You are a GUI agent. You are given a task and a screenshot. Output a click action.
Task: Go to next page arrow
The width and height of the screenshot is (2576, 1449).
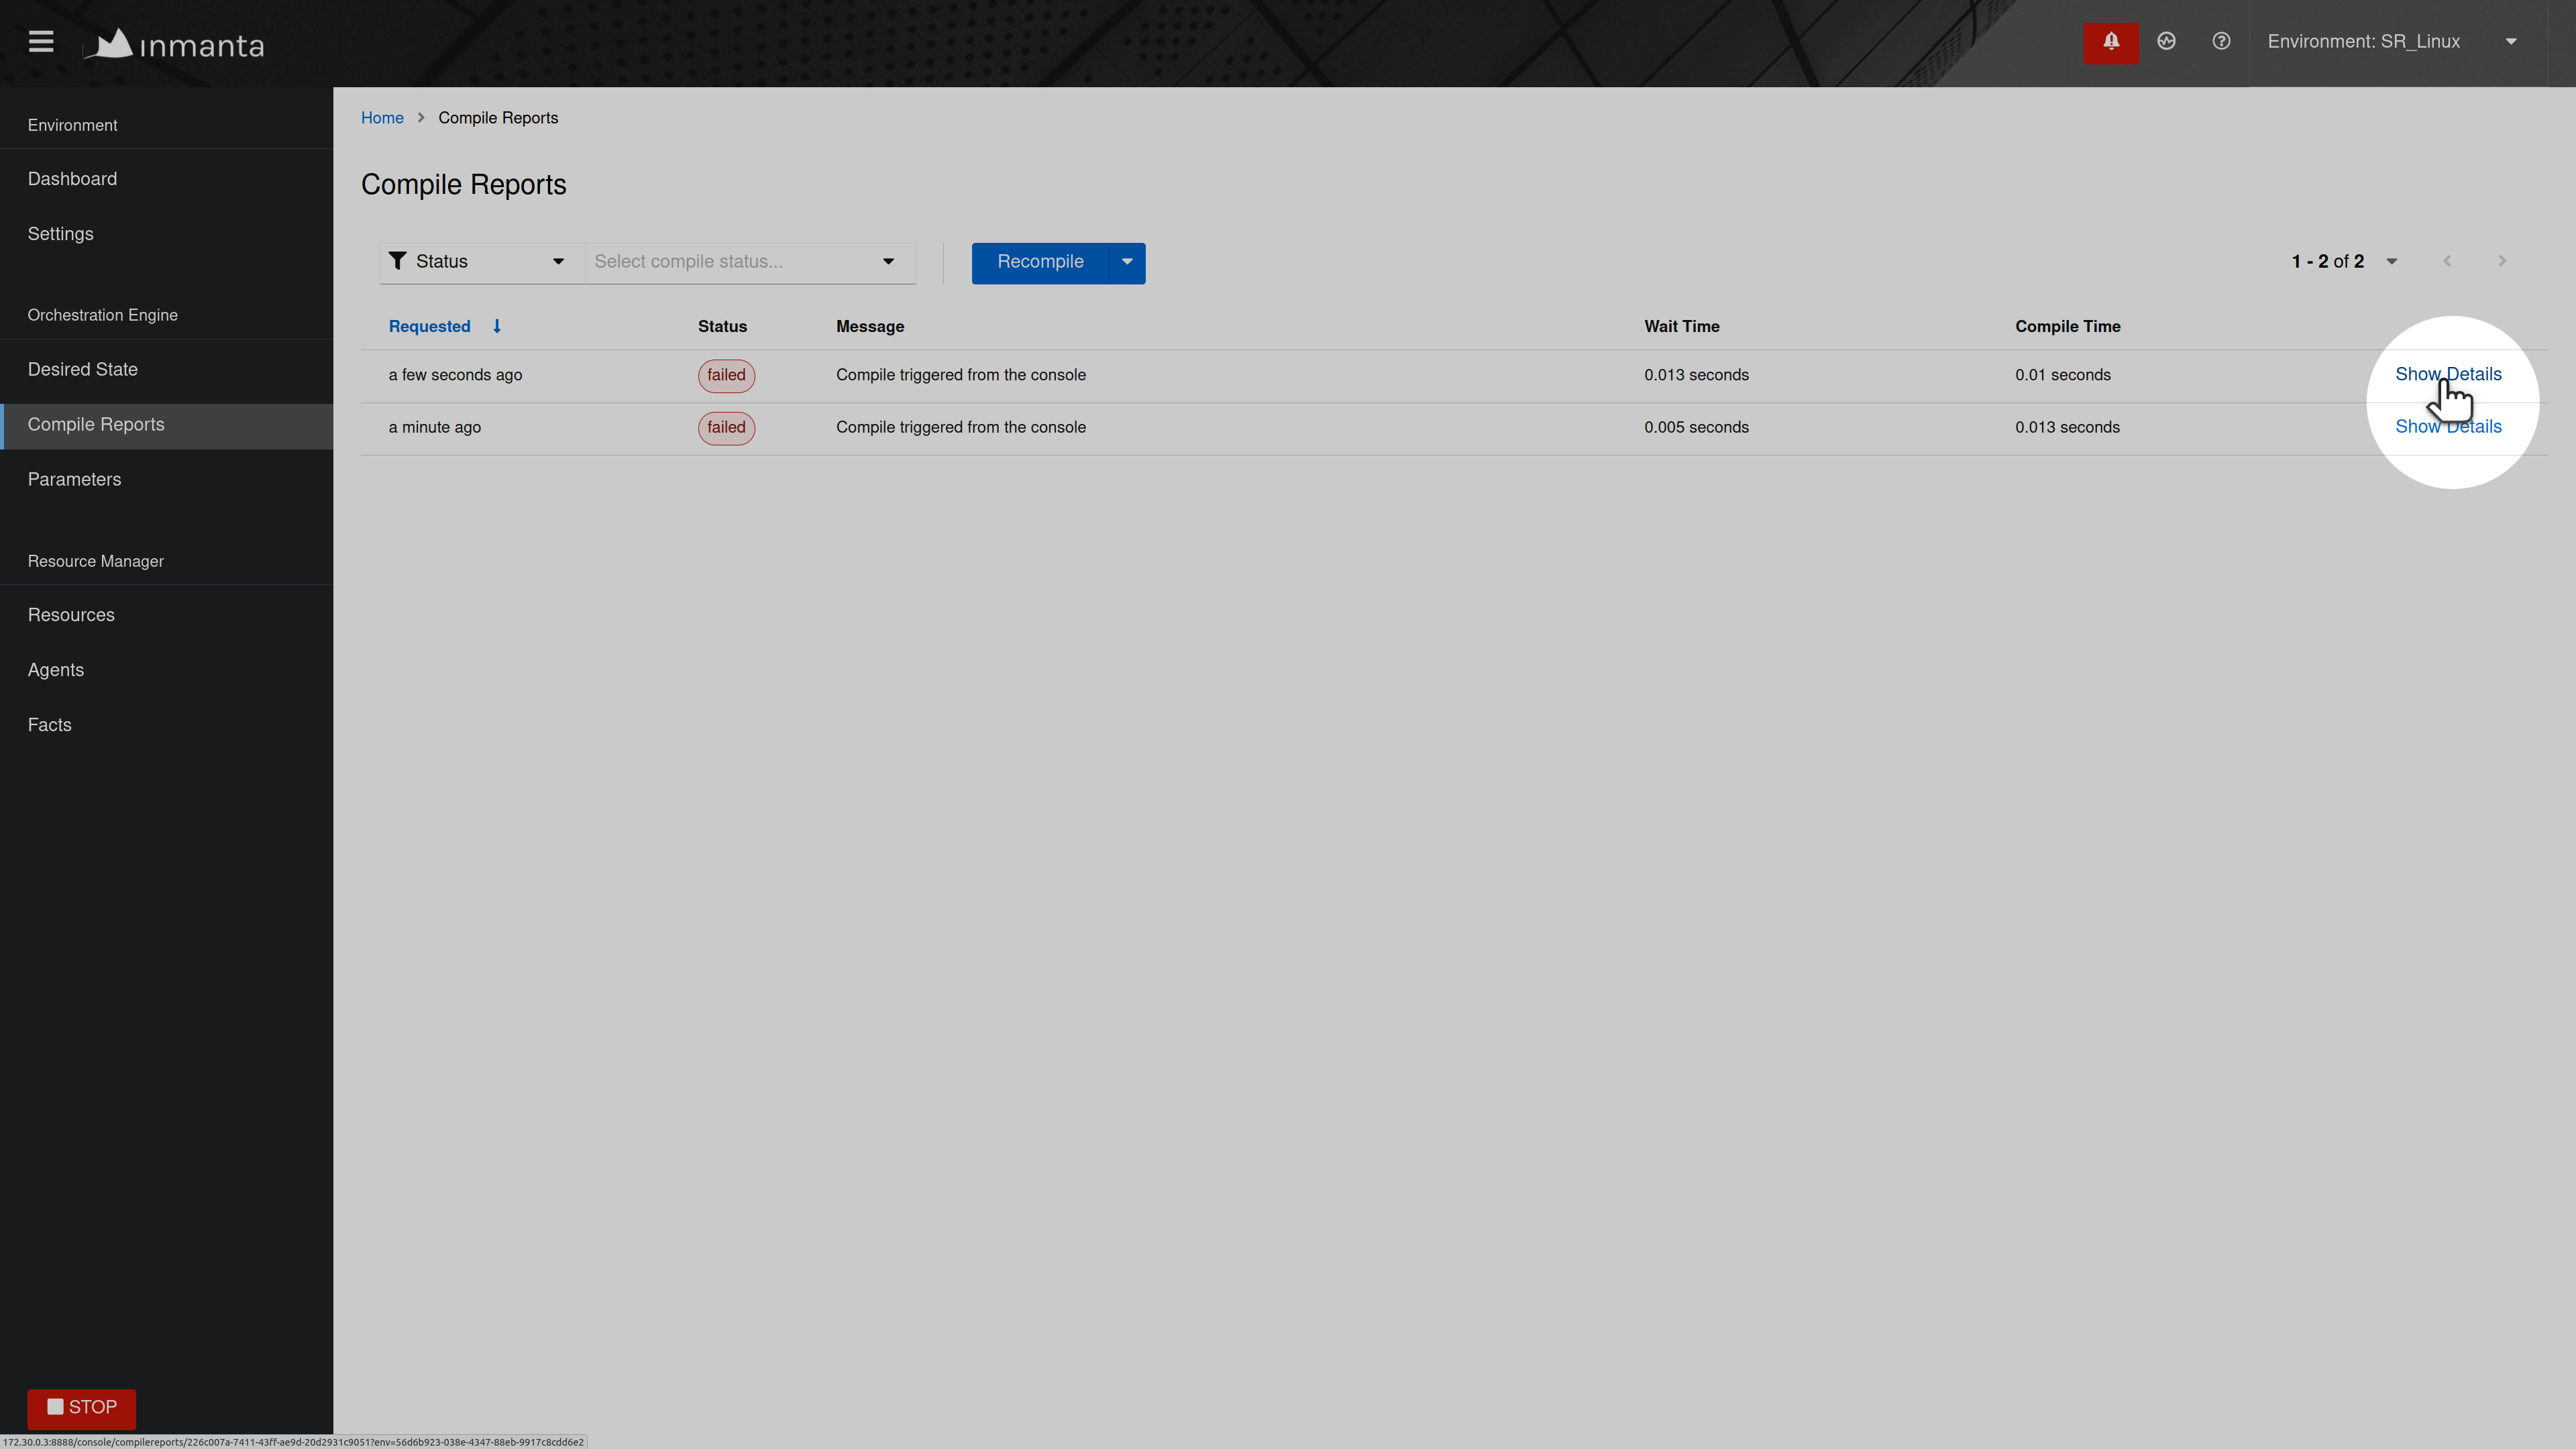tap(2502, 261)
